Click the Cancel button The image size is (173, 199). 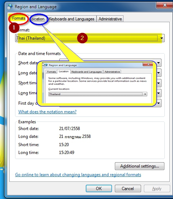tap(128, 189)
